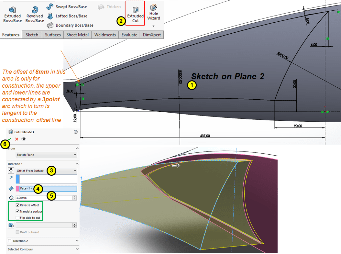Image resolution: width=341 pixels, height=254 pixels.
Task: Click the Extruded Cut tool
Action: pos(135,13)
